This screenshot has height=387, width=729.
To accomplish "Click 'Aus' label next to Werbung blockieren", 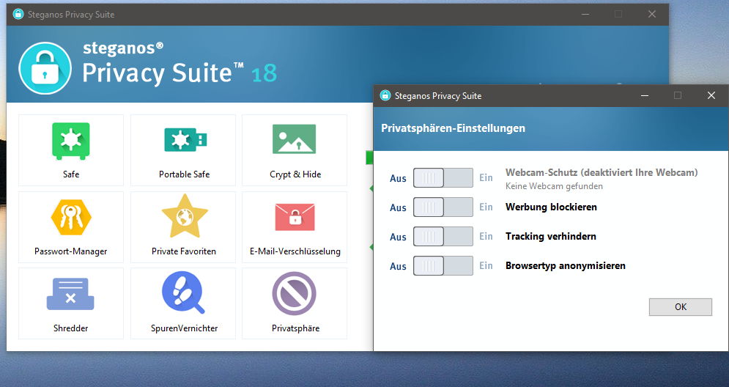I will click(398, 207).
